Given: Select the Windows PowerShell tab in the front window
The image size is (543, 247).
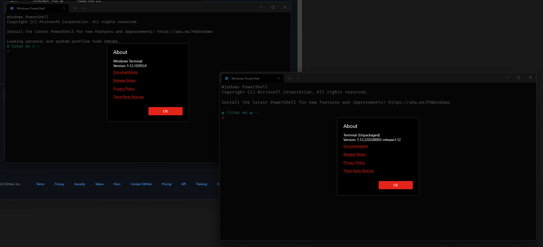Looking at the screenshot, I should click(245, 78).
